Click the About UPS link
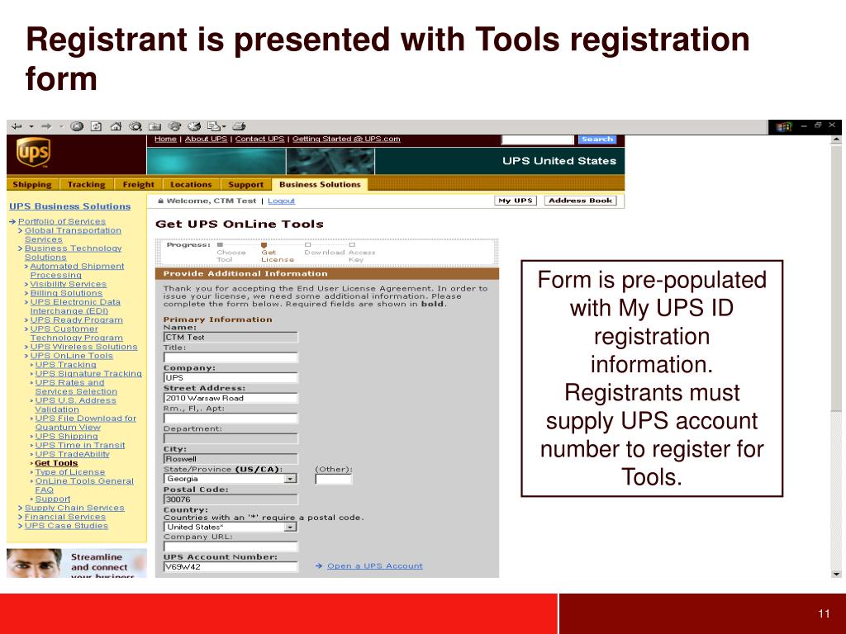 click(206, 139)
